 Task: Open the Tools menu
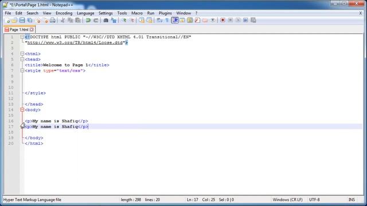click(x=122, y=13)
